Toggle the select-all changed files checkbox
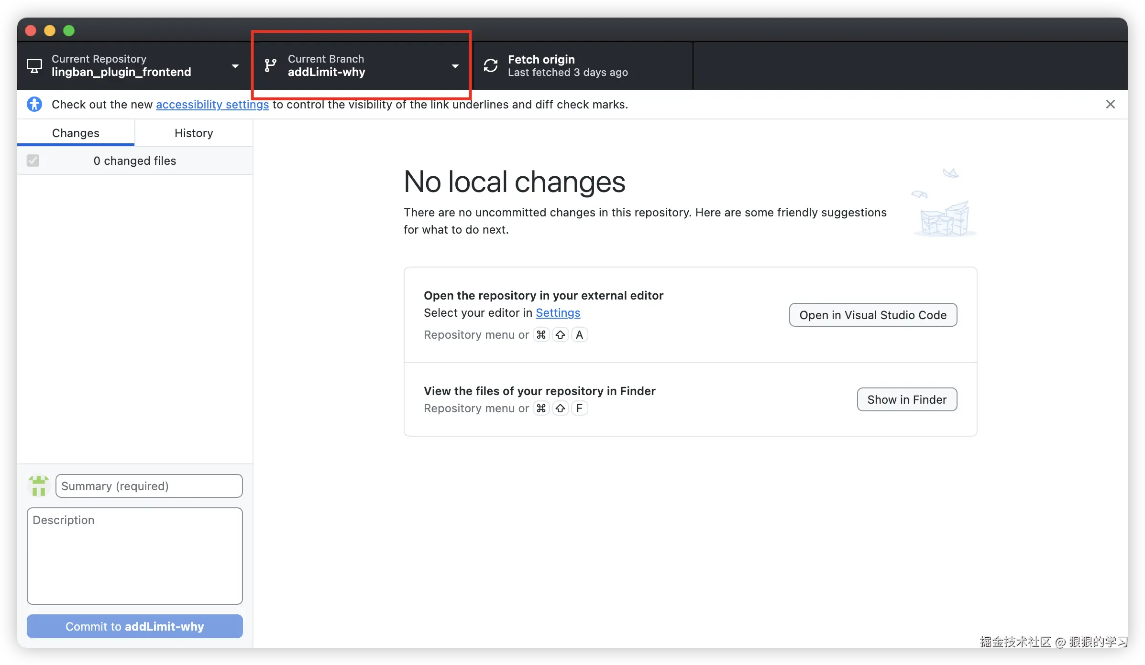The width and height of the screenshot is (1145, 665). coord(33,161)
